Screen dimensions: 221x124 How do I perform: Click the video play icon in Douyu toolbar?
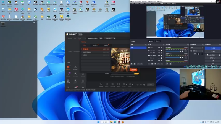click(119, 84)
